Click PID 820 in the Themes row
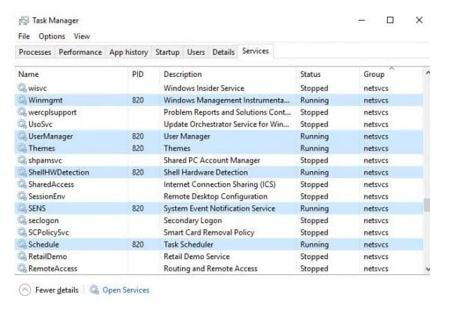The width and height of the screenshot is (464, 318). (138, 148)
